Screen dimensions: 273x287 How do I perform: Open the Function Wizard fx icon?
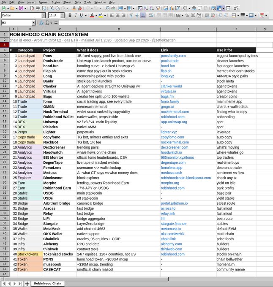coord(41,23)
